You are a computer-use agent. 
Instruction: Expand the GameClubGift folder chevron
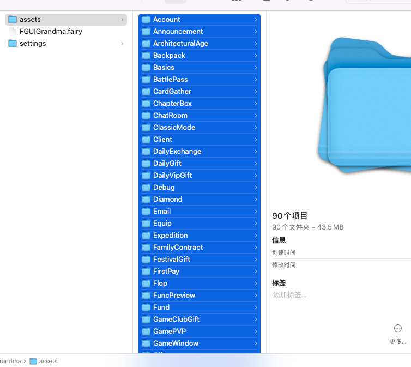tap(256, 320)
